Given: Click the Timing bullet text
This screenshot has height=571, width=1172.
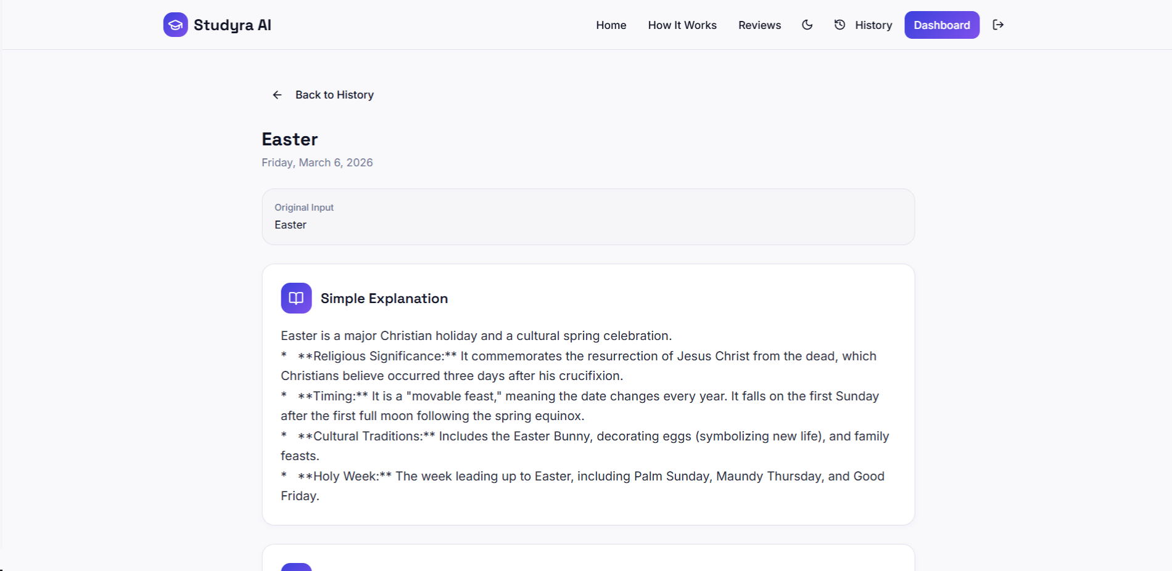Looking at the screenshot, I should coord(580,406).
